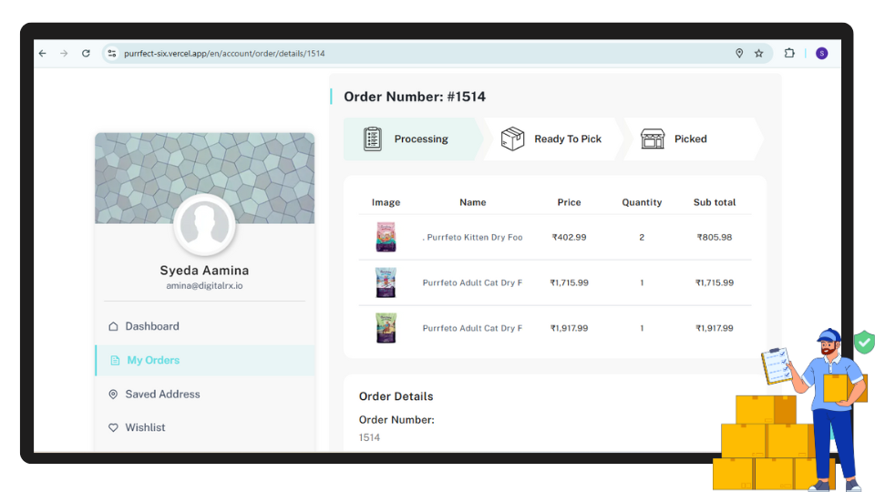Click the My Orders document icon
Screen dimensions: 875x492
coord(115,361)
